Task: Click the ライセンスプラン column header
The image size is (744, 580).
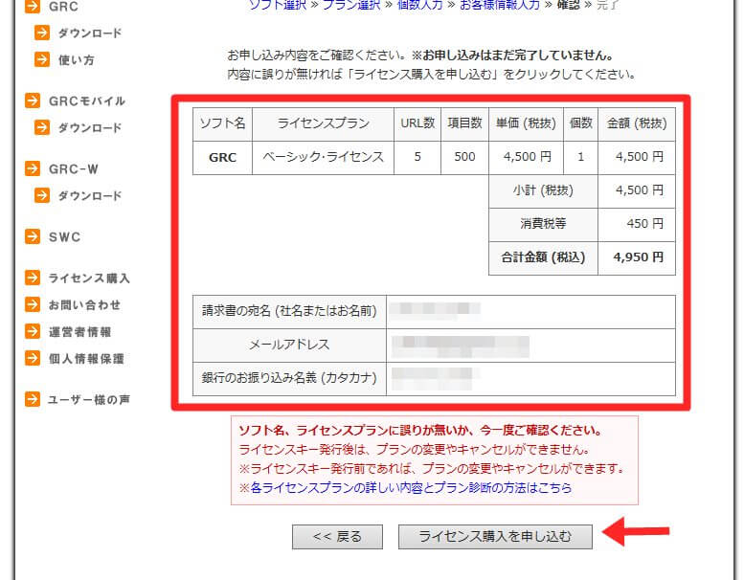Action: pyautogui.click(x=323, y=123)
